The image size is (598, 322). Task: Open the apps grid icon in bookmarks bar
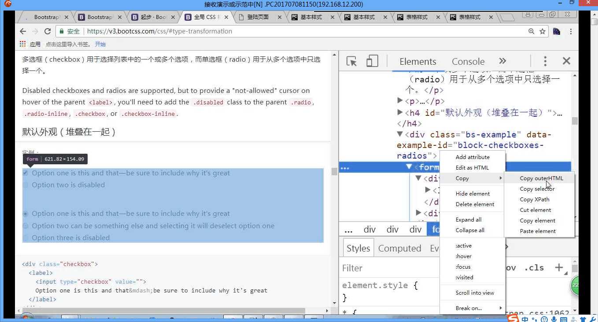coord(23,44)
